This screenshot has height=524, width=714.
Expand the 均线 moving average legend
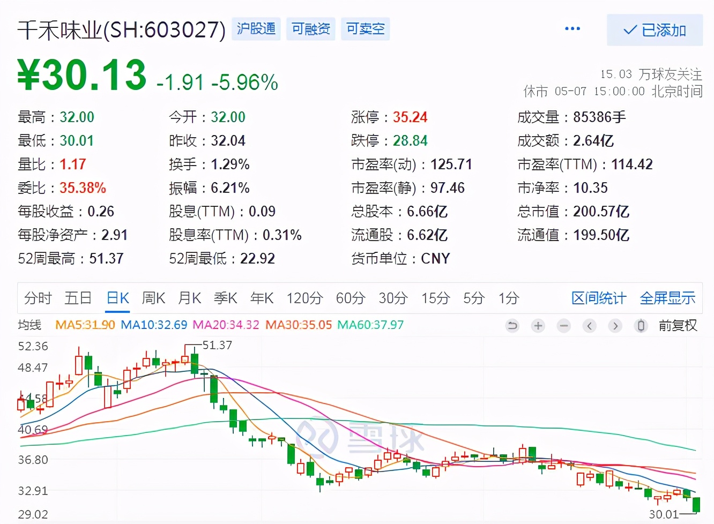tap(30, 325)
